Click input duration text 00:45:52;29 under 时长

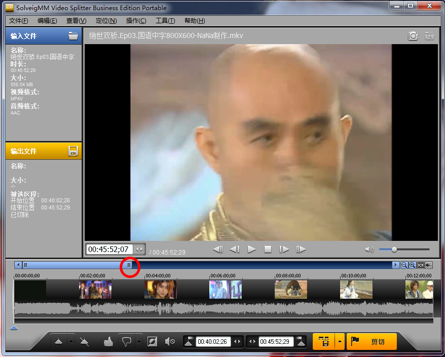(x=23, y=70)
